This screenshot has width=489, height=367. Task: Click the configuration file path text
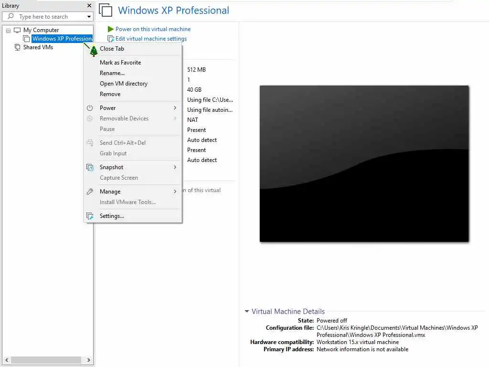click(397, 331)
